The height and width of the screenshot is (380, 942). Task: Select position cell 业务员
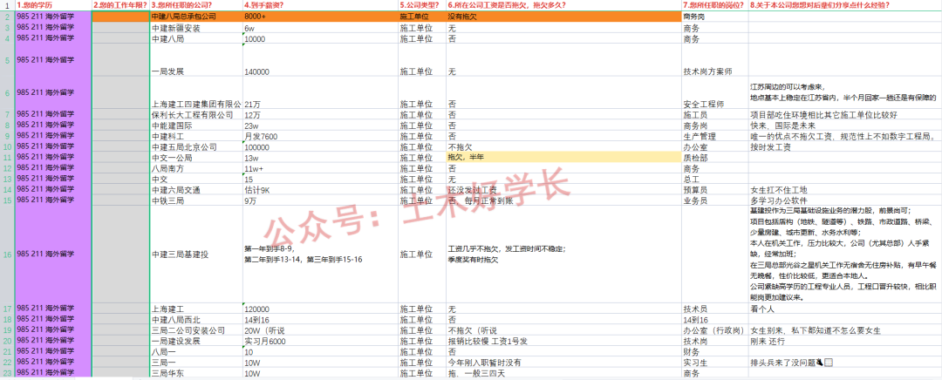coord(715,200)
